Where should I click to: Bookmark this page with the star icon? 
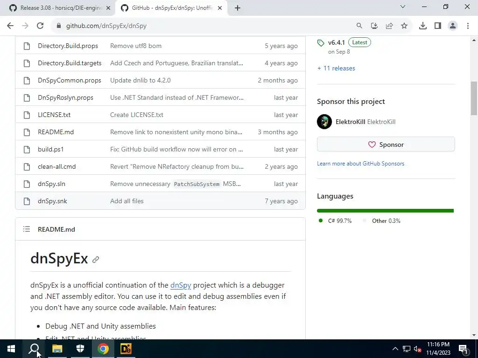pyautogui.click(x=404, y=26)
